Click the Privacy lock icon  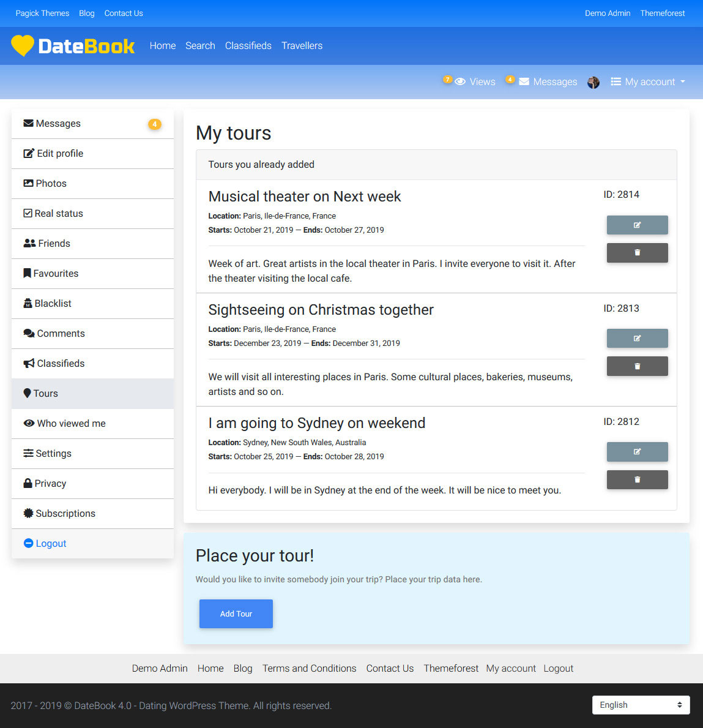click(28, 483)
